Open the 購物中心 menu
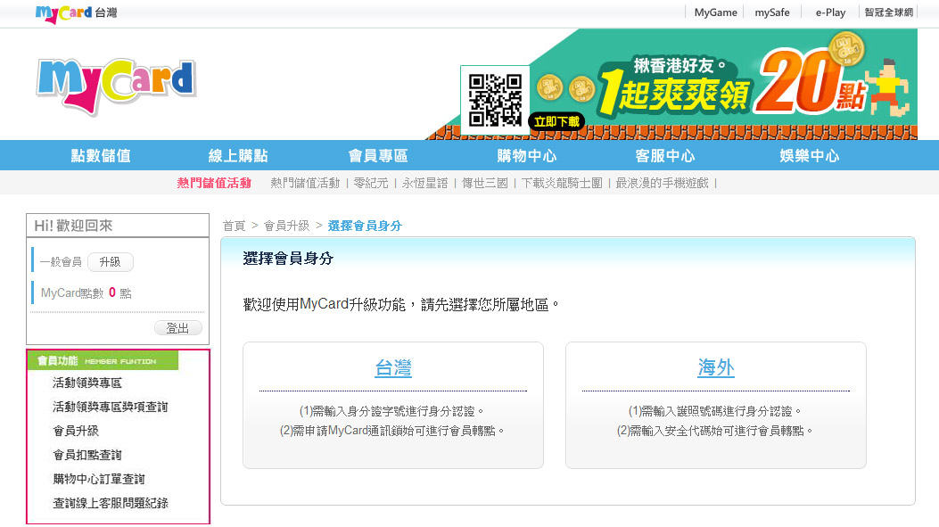 [527, 156]
